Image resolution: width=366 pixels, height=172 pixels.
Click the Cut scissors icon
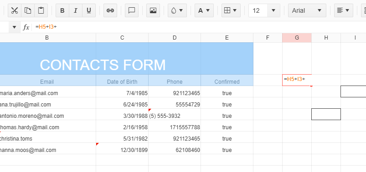pos(15,10)
